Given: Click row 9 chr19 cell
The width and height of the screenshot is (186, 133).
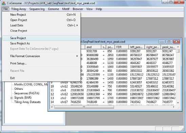Looking at the screenshot, I should (x=64, y=82).
